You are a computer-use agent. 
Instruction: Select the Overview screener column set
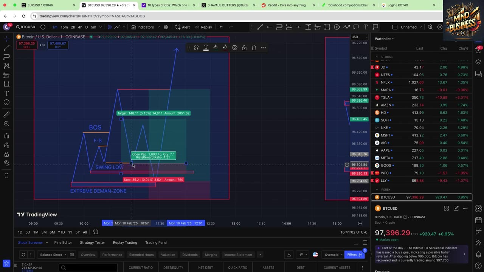88,255
